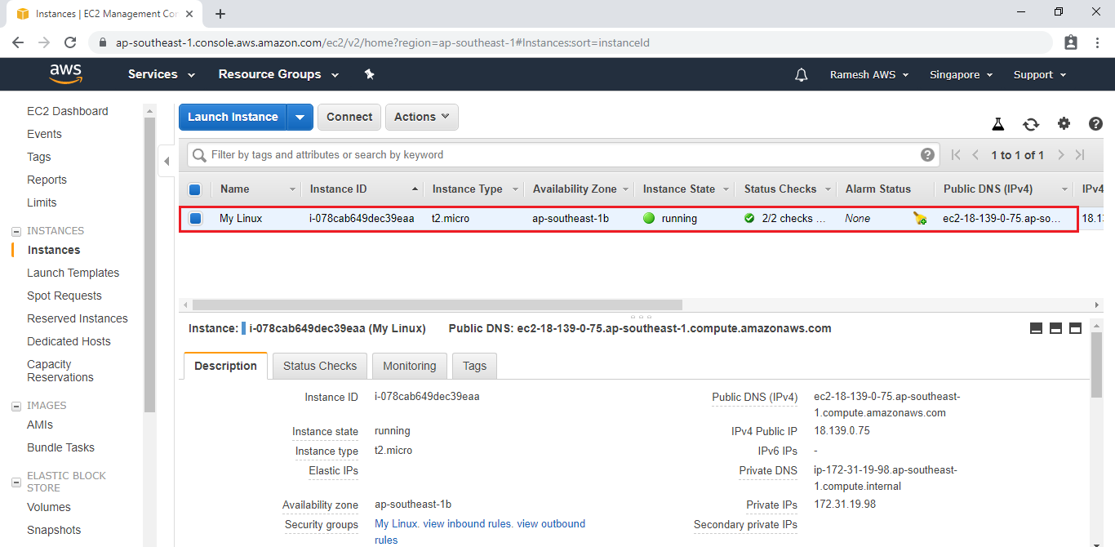Screen dimensions: 1115x547
Task: Open the Singapore region selector
Action: [x=961, y=74]
